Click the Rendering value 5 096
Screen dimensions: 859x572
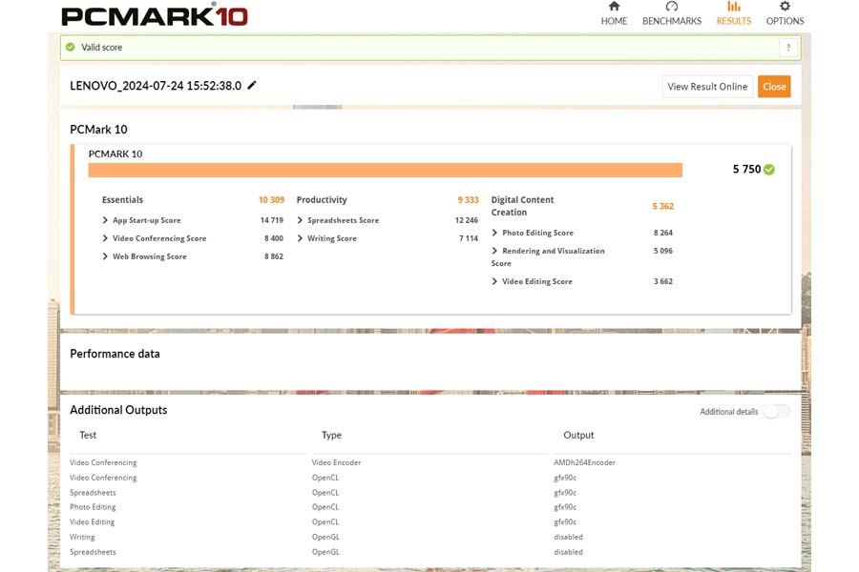[663, 251]
